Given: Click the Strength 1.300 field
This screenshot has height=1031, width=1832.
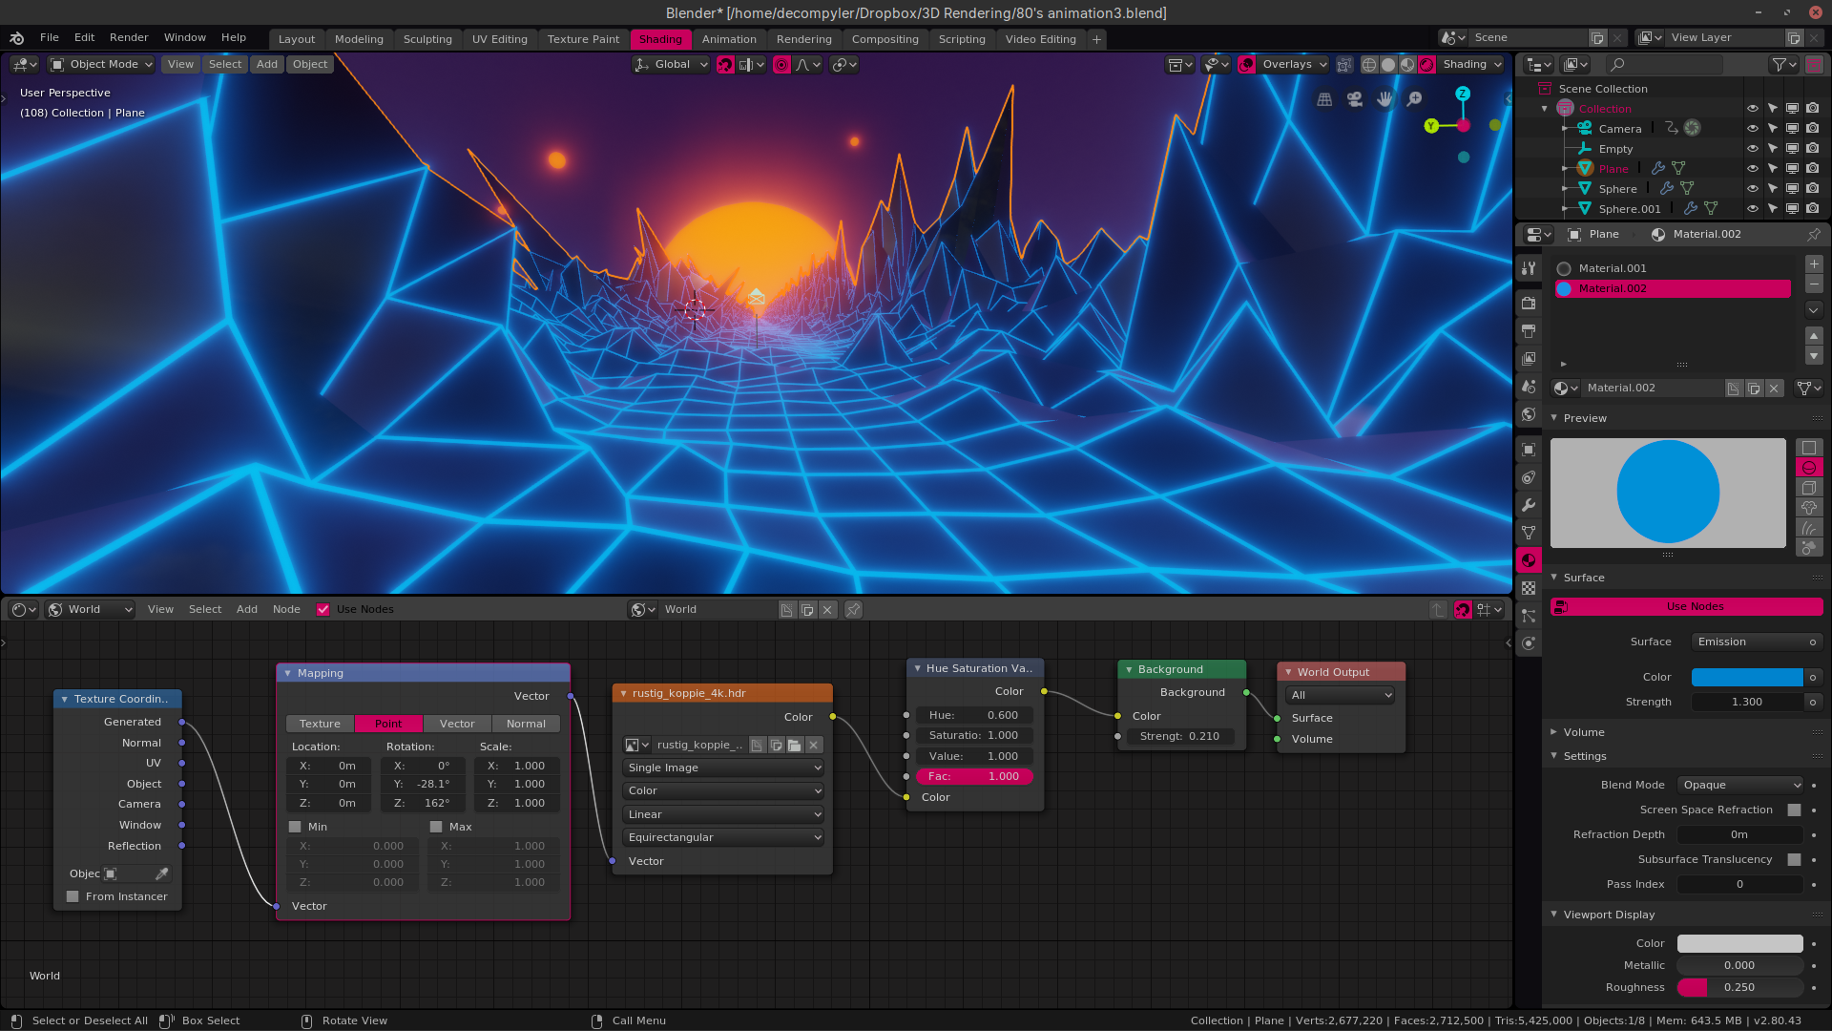Looking at the screenshot, I should pyautogui.click(x=1747, y=703).
